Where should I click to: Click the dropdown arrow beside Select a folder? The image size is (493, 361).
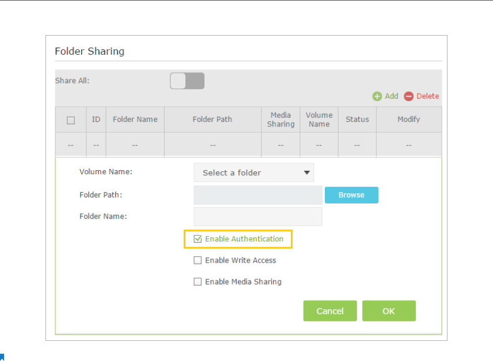point(306,172)
